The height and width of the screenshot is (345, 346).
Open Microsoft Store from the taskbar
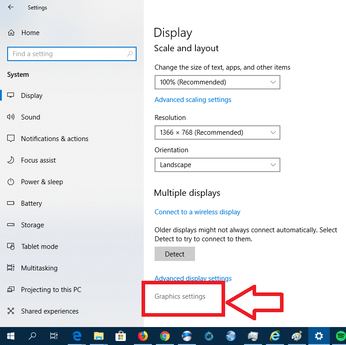120,336
